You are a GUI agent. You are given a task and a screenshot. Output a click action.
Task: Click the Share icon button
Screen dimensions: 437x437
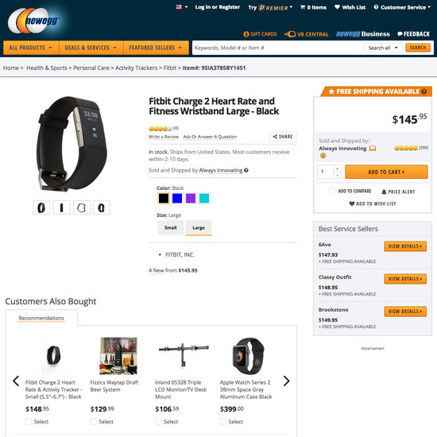coord(283,137)
